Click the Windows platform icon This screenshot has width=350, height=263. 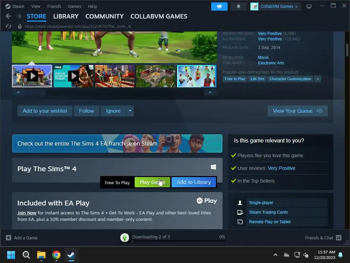213,167
